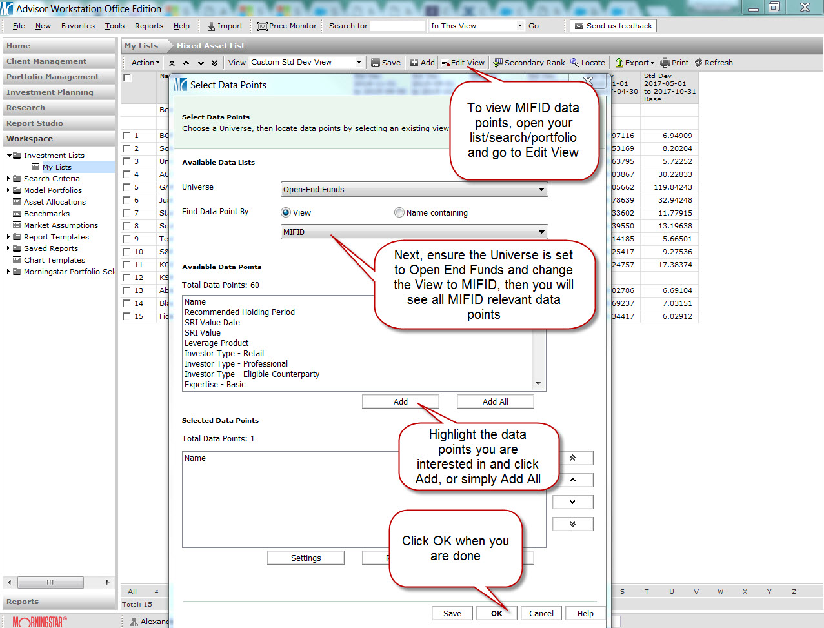Click the Import toolbar icon

pos(211,26)
